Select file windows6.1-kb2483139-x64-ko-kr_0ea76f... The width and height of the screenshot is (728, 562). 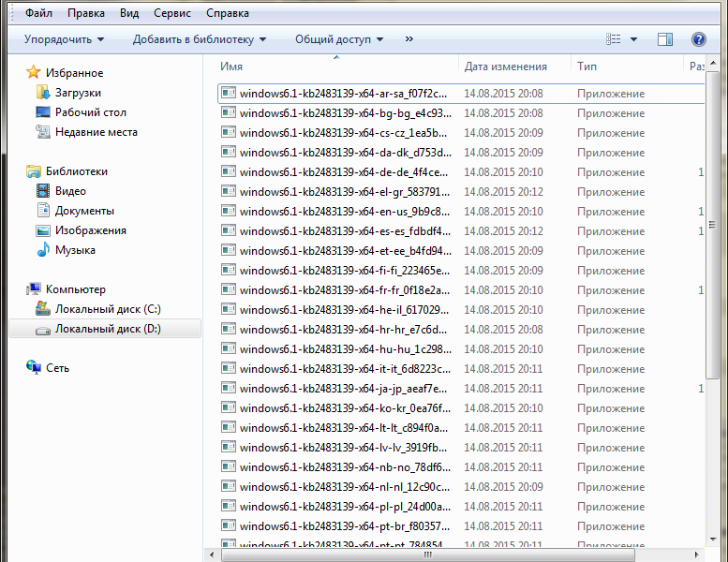[345, 408]
